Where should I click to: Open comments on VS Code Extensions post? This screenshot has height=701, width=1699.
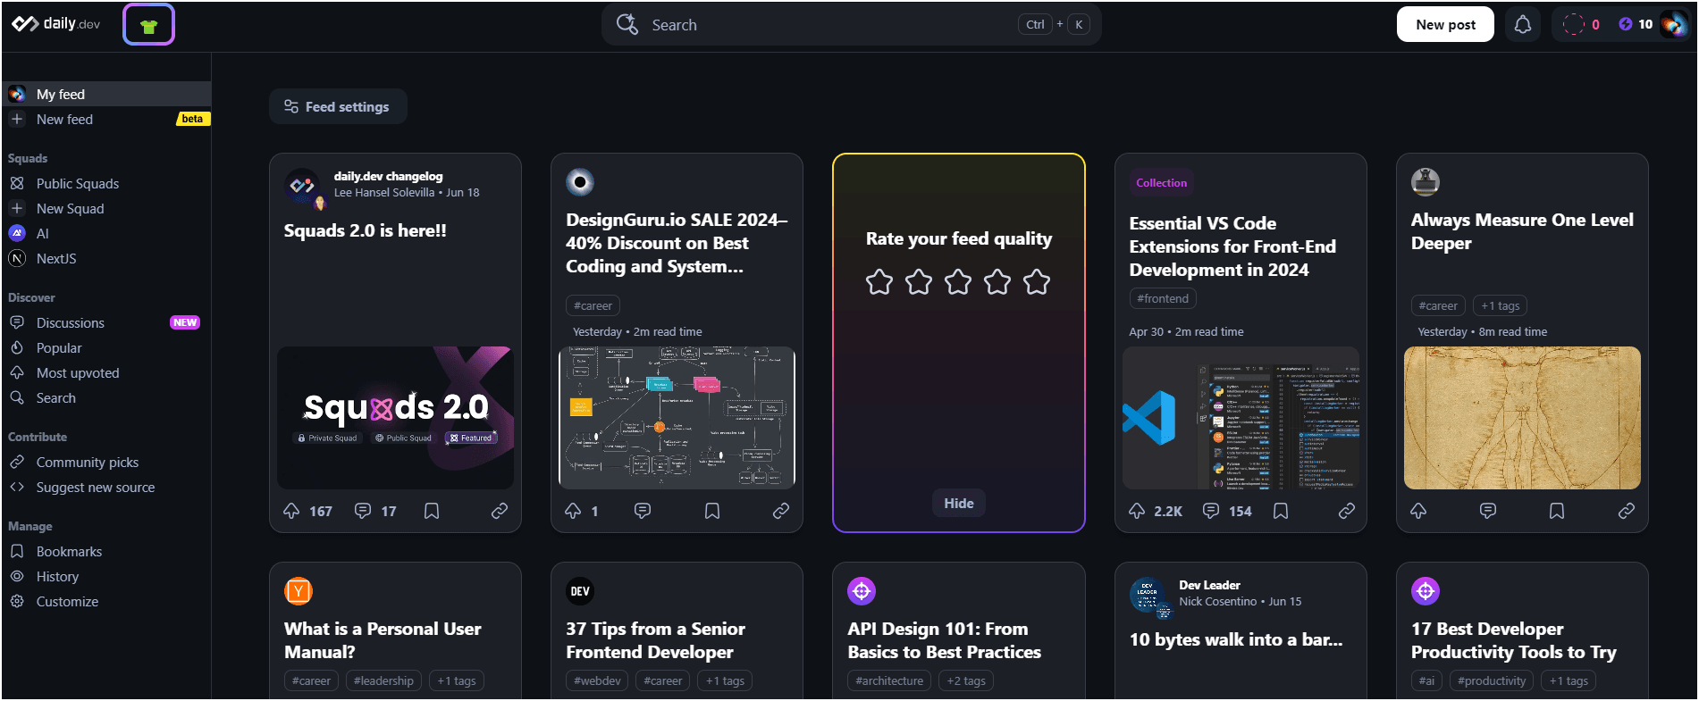coord(1211,511)
